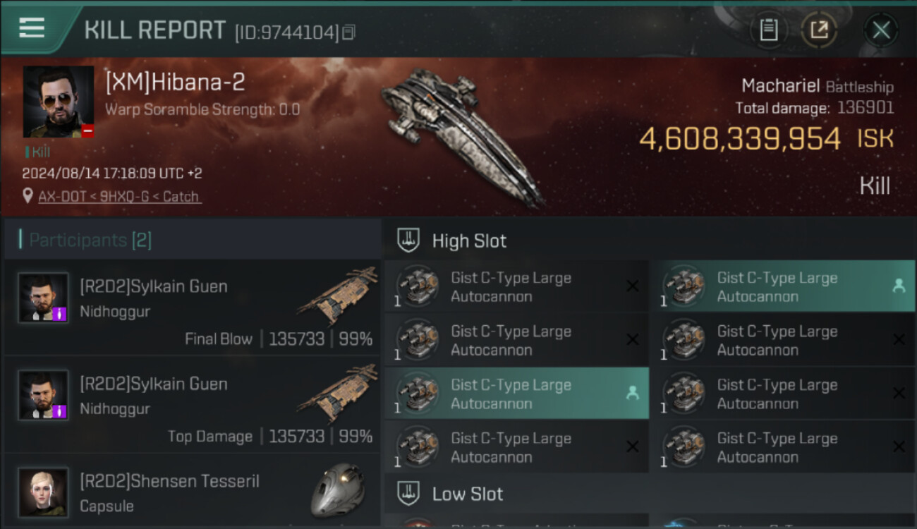Click the High Slot section icon
Screen dimensions: 917x529
(409, 241)
